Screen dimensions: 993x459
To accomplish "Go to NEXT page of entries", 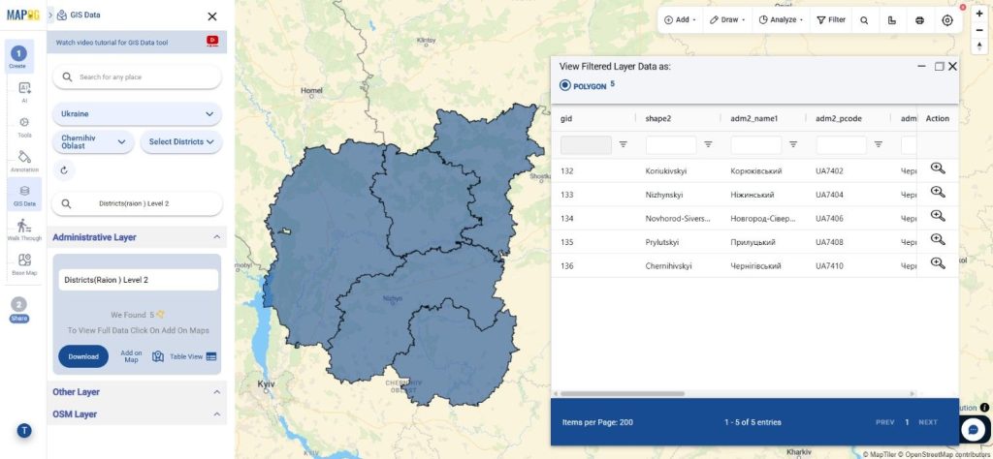I will pyautogui.click(x=928, y=422).
